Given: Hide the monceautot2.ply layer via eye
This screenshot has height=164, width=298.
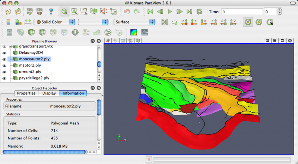Looking at the screenshot, I should pyautogui.click(x=4, y=59).
